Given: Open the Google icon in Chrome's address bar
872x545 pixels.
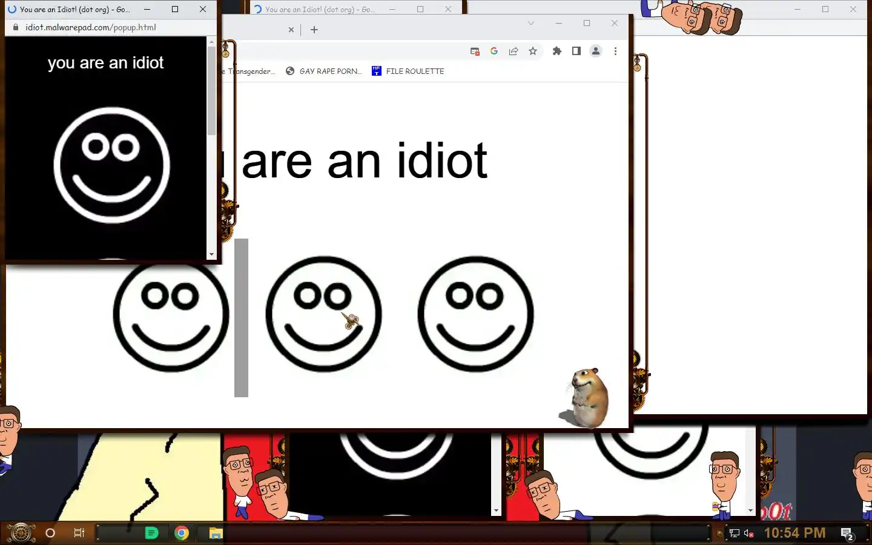Looking at the screenshot, I should point(494,51).
